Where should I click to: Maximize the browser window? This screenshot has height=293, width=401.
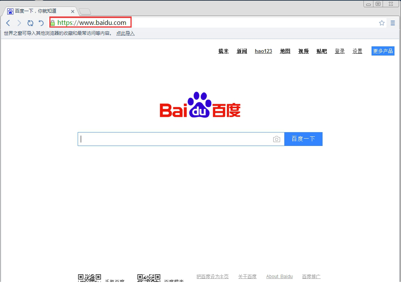coord(378,4)
